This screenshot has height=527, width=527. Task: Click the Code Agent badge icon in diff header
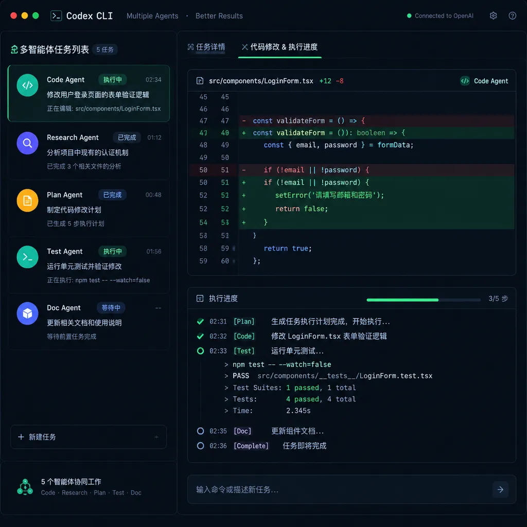[x=465, y=81]
